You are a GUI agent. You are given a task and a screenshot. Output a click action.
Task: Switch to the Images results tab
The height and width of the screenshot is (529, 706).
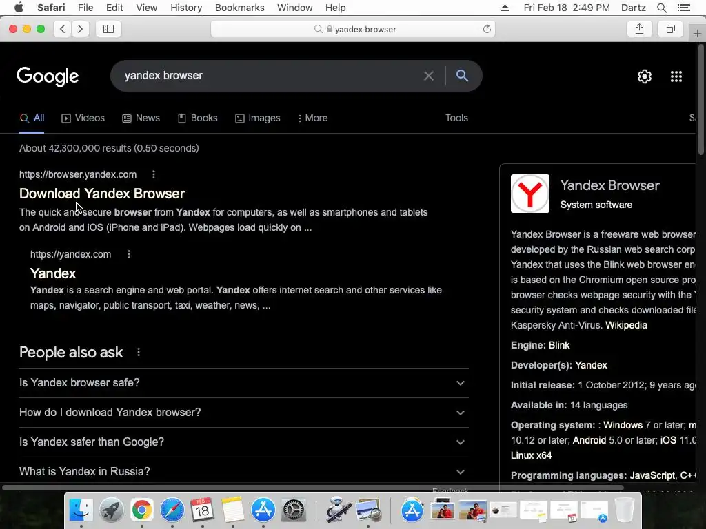(x=258, y=118)
